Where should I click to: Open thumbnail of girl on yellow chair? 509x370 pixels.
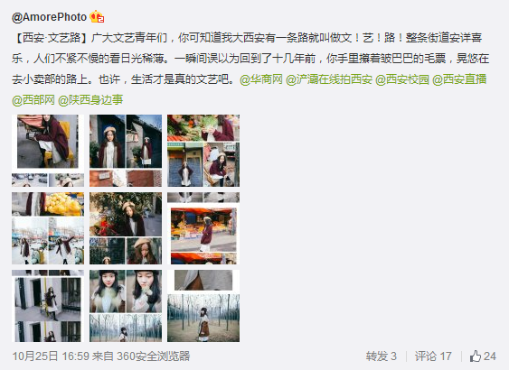point(48,151)
